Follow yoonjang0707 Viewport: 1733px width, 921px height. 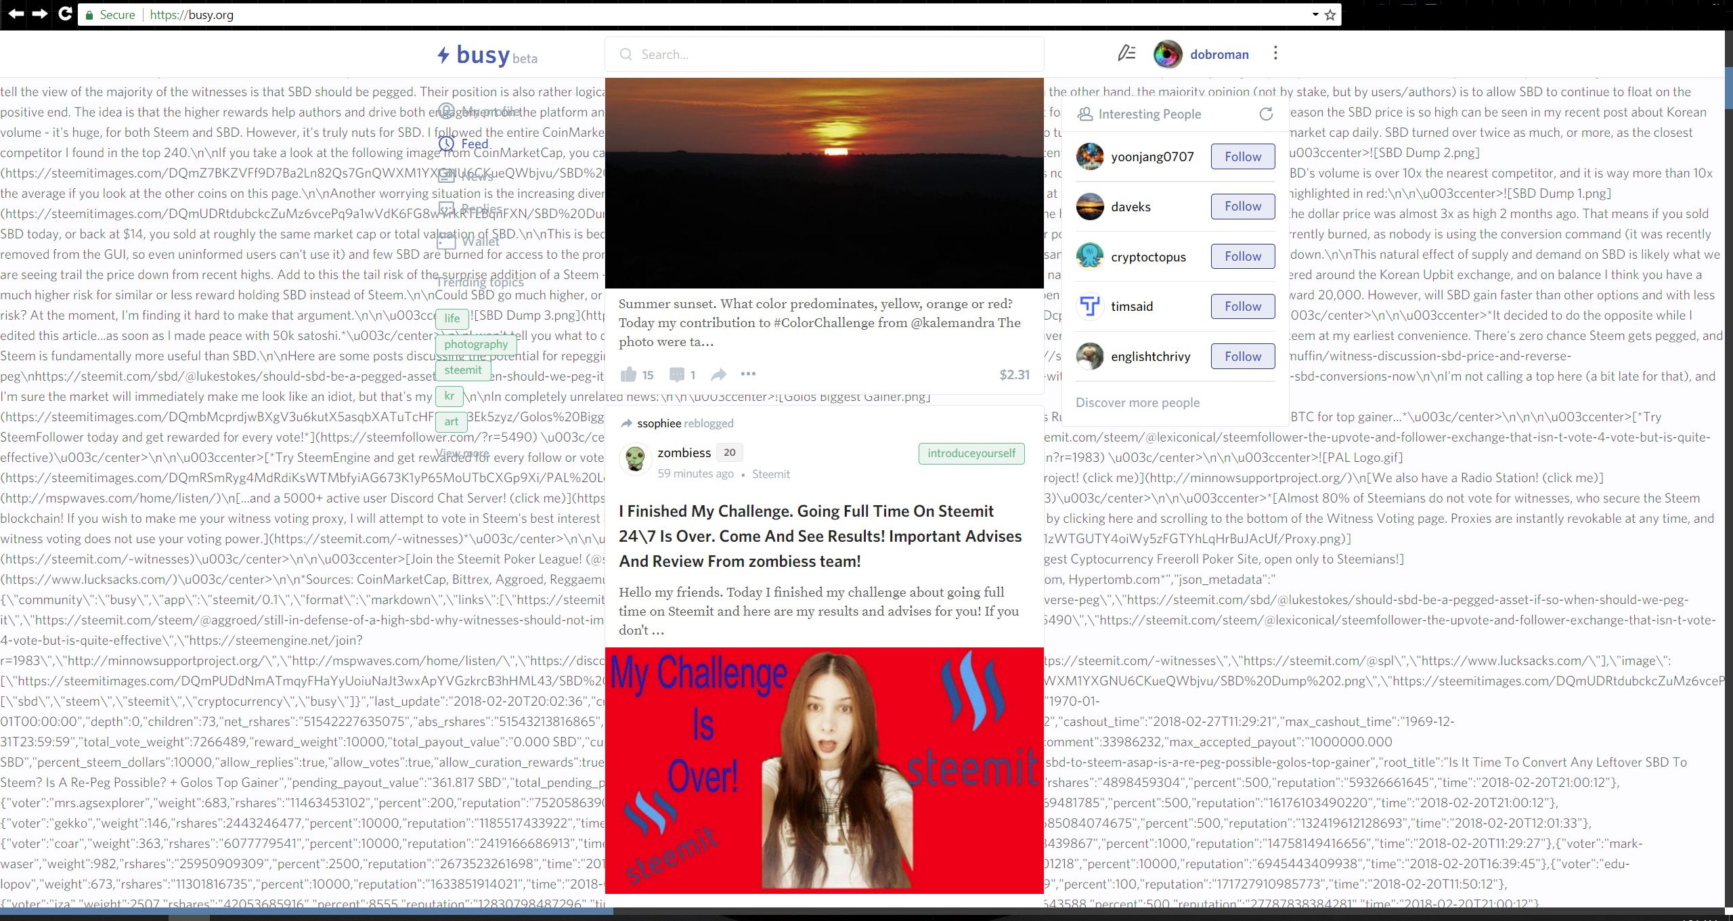click(1243, 156)
